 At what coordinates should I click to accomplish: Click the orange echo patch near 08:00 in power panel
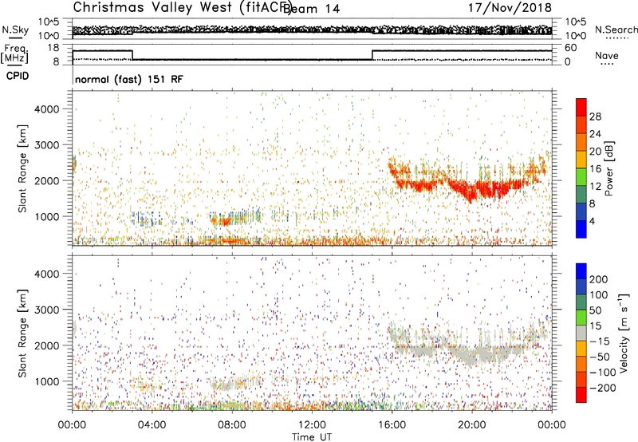225,221
